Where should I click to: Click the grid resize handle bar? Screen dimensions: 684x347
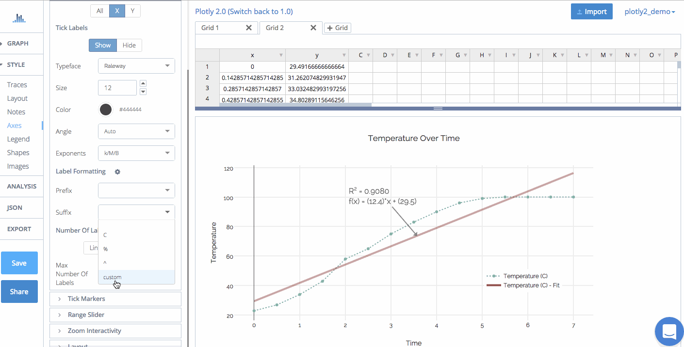click(438, 109)
